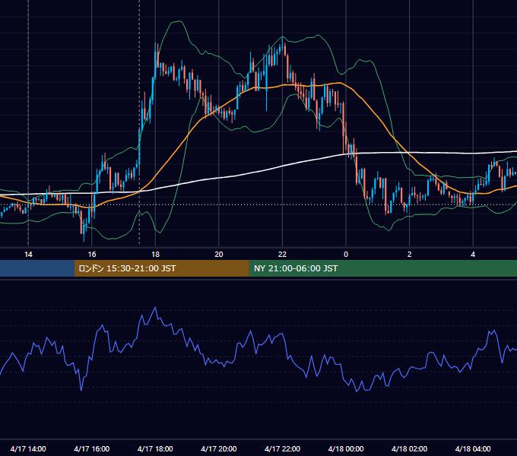
Task: Click the 4/17 20:00 time label
Action: pos(219,448)
